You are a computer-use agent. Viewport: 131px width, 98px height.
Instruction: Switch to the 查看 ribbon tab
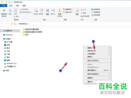(24, 6)
